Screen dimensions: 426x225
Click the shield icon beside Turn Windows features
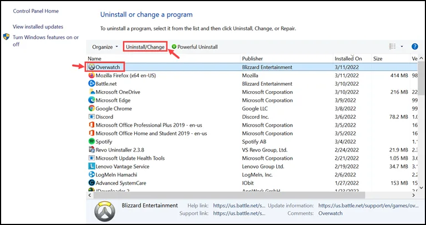coord(6,37)
